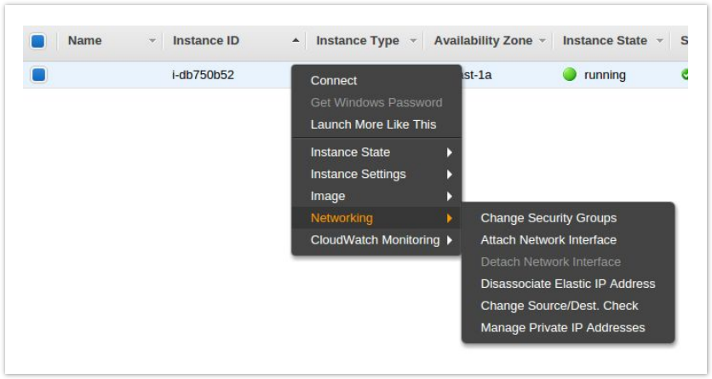
Task: Select Connect from the context menu
Action: coord(334,81)
